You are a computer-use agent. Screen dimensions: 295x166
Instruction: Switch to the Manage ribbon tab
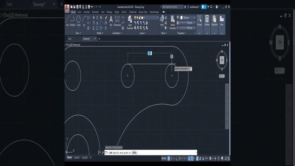tap(109, 12)
